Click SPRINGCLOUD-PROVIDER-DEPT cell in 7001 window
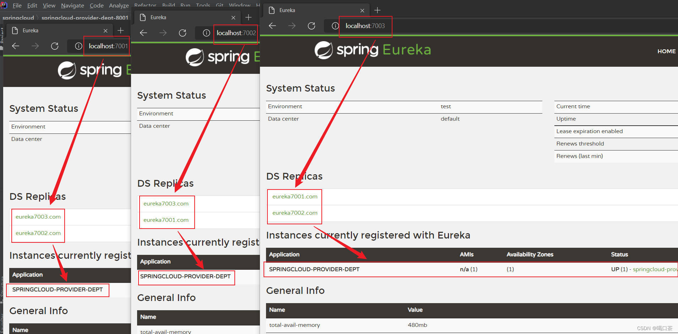The image size is (678, 334). (58, 290)
